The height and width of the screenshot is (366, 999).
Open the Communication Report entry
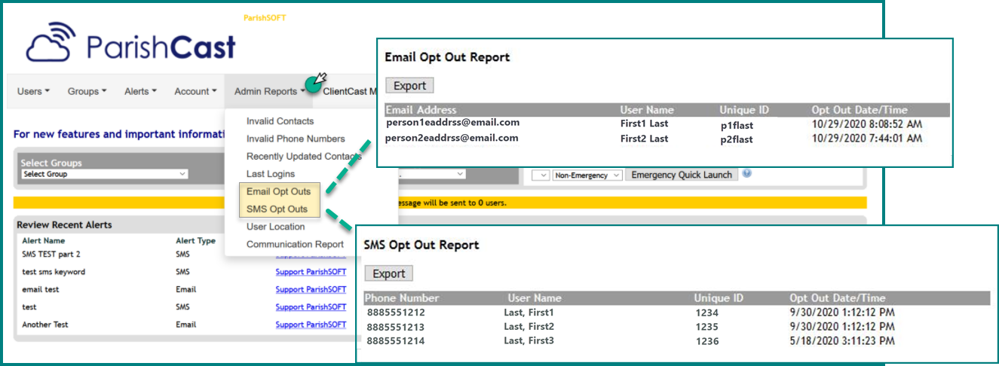click(295, 244)
